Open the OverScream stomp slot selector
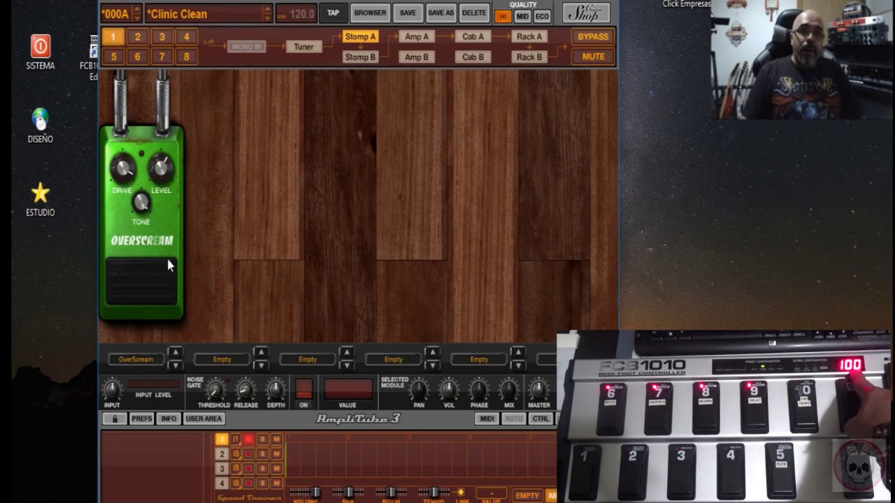Screen dimensions: 895x503 click(x=136, y=359)
